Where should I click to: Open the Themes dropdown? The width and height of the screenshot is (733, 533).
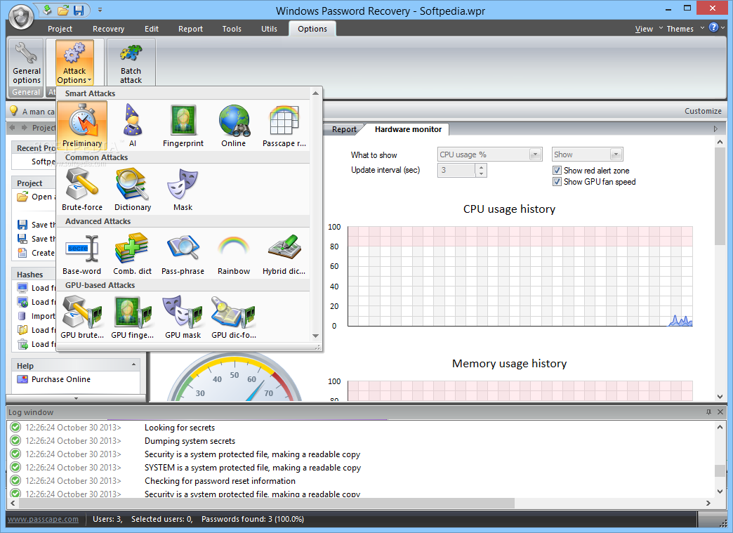[x=685, y=29]
